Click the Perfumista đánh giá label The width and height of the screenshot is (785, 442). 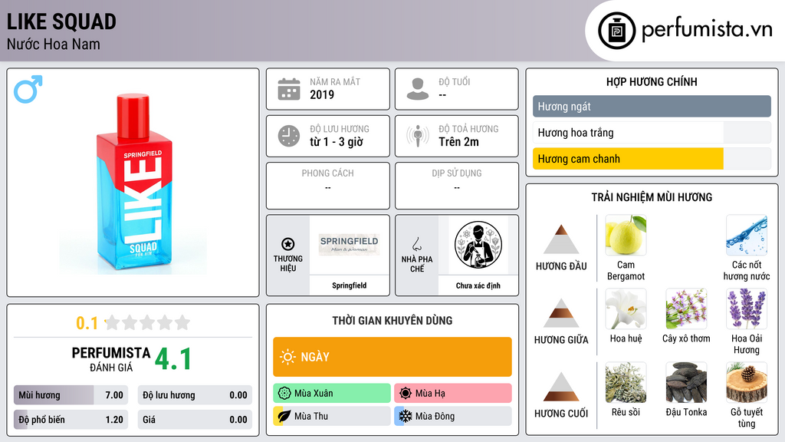tap(110, 359)
